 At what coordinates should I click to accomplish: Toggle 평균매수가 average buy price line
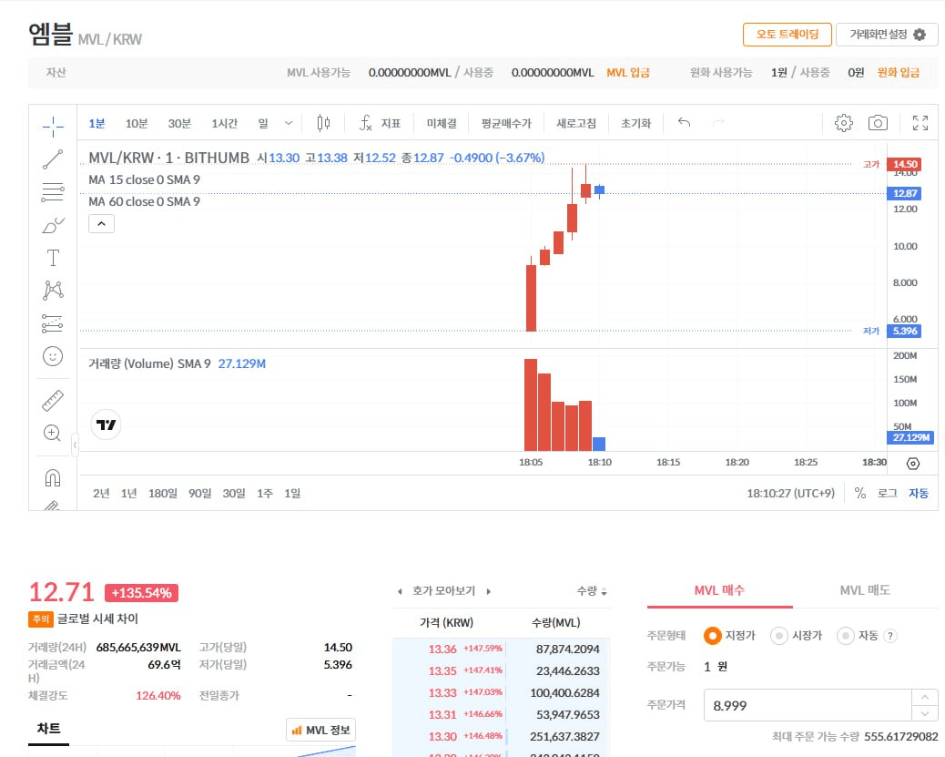506,123
